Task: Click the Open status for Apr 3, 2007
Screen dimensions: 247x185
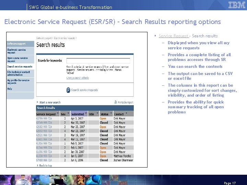Action: coord(103,119)
